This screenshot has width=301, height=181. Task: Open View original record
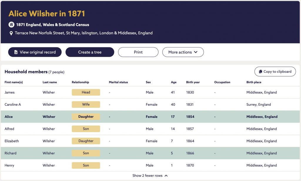point(35,52)
